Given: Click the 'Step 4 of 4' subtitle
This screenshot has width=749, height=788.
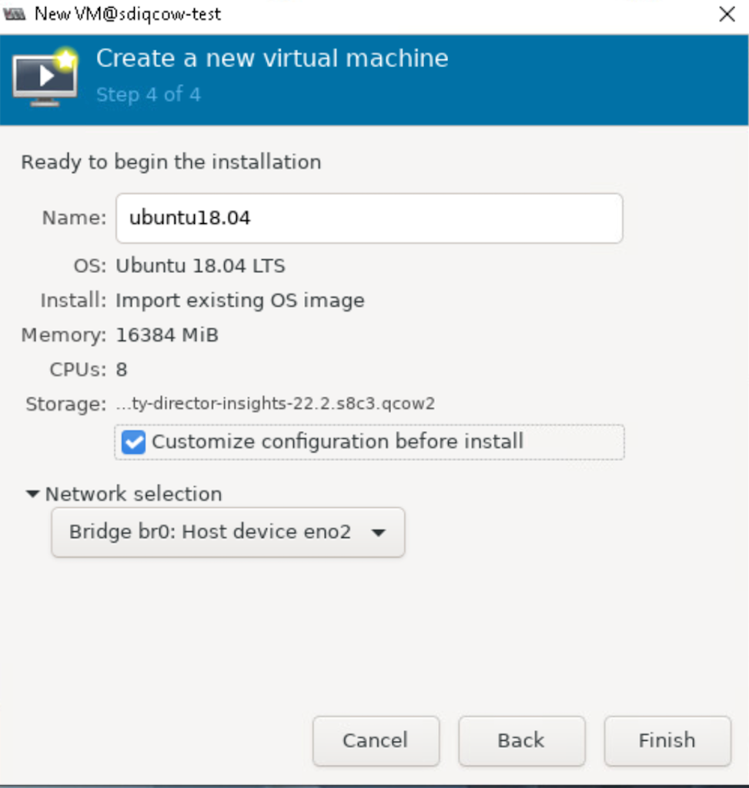Looking at the screenshot, I should [149, 95].
